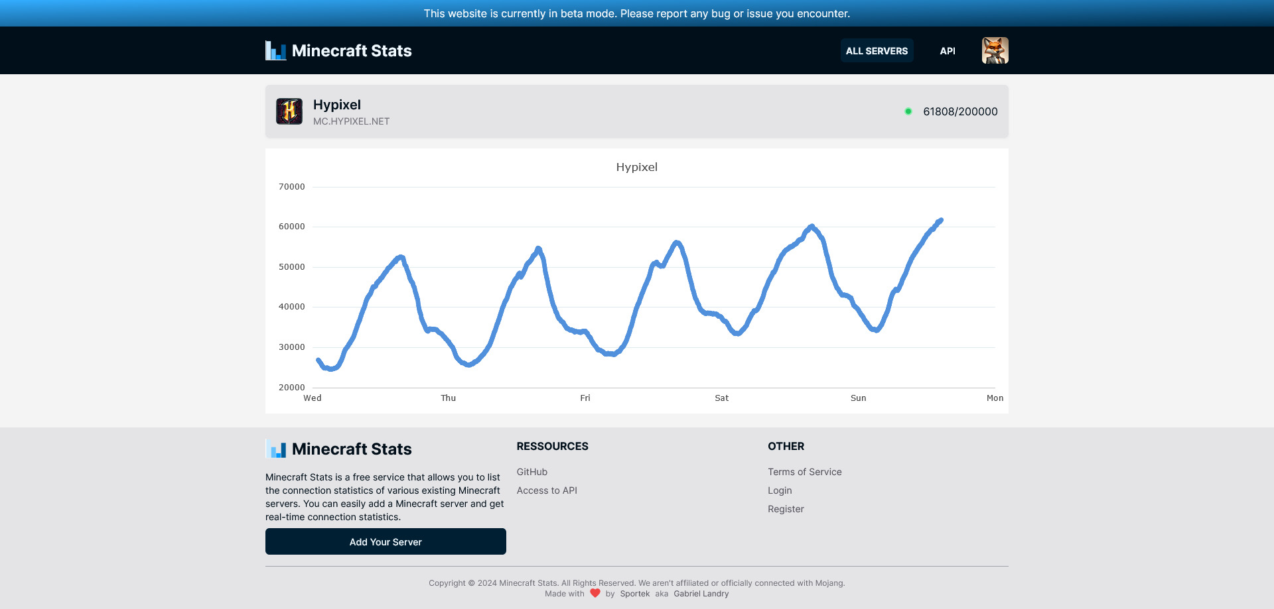The height and width of the screenshot is (609, 1274).
Task: Click the 61808/200000 player count
Action: (x=960, y=111)
